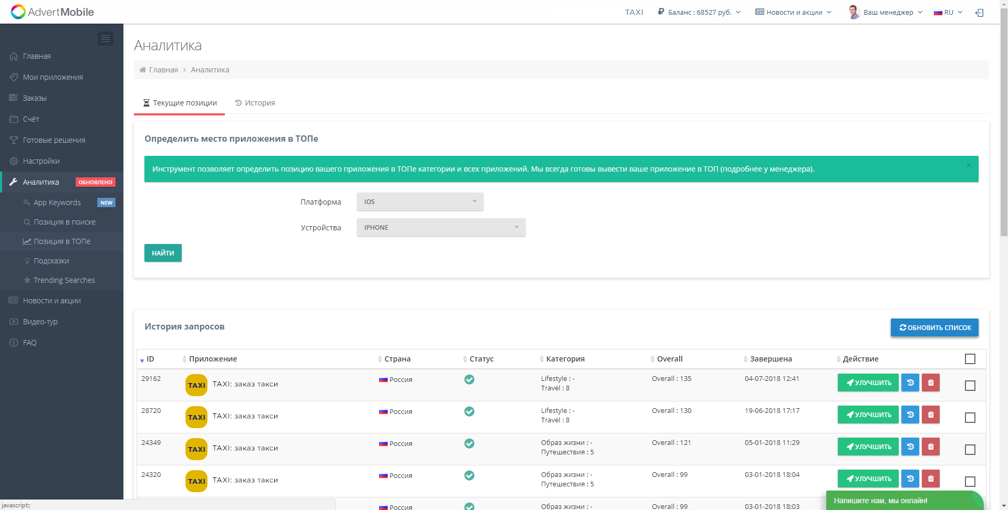The width and height of the screenshot is (1008, 510).
Task: Open the Платформа dropdown showing IOS
Action: (420, 202)
